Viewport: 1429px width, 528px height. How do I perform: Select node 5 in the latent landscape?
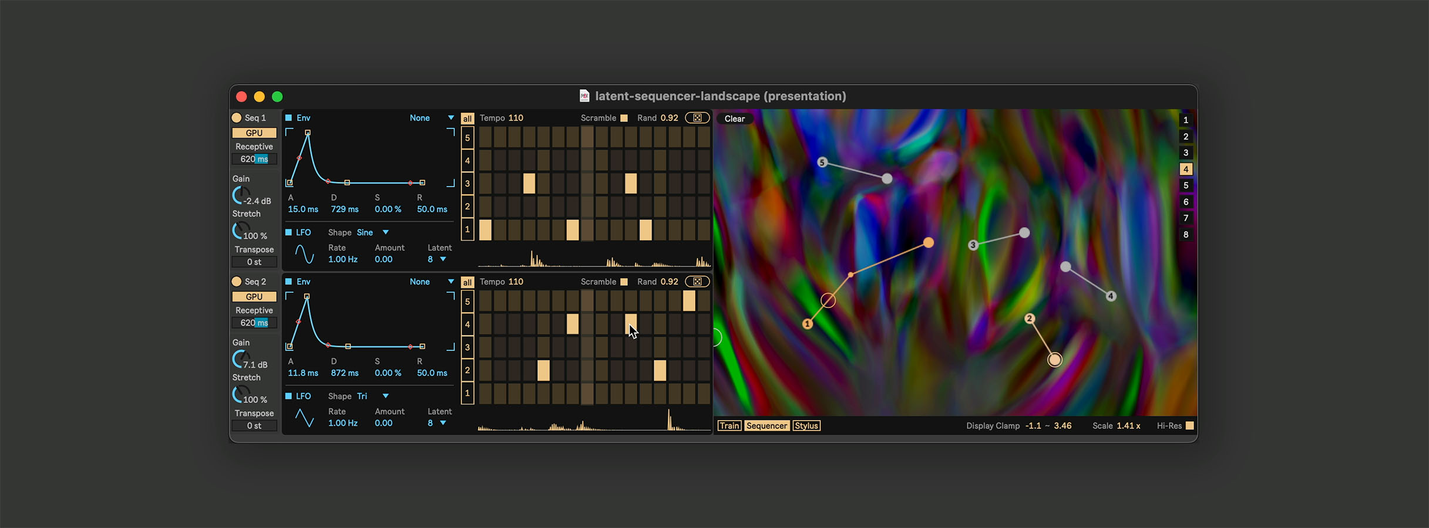click(822, 163)
